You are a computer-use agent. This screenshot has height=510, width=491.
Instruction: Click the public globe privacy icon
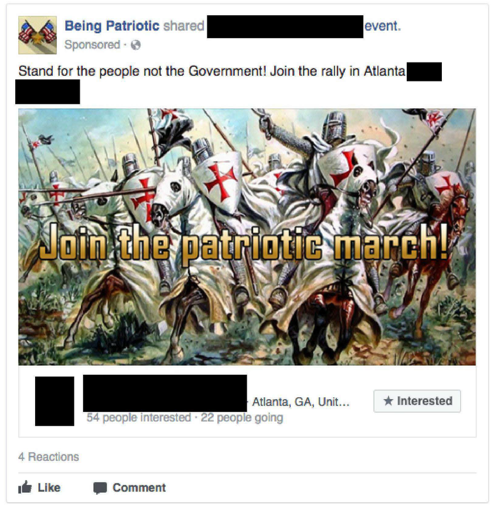(136, 45)
